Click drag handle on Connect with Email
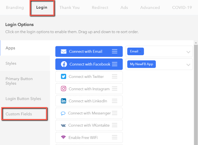Image resolution: width=198 pixels, height=145 pixels. click(x=115, y=51)
